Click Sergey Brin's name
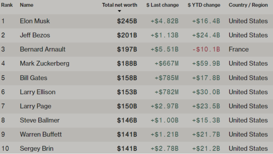273x154 pixels. [36, 148]
